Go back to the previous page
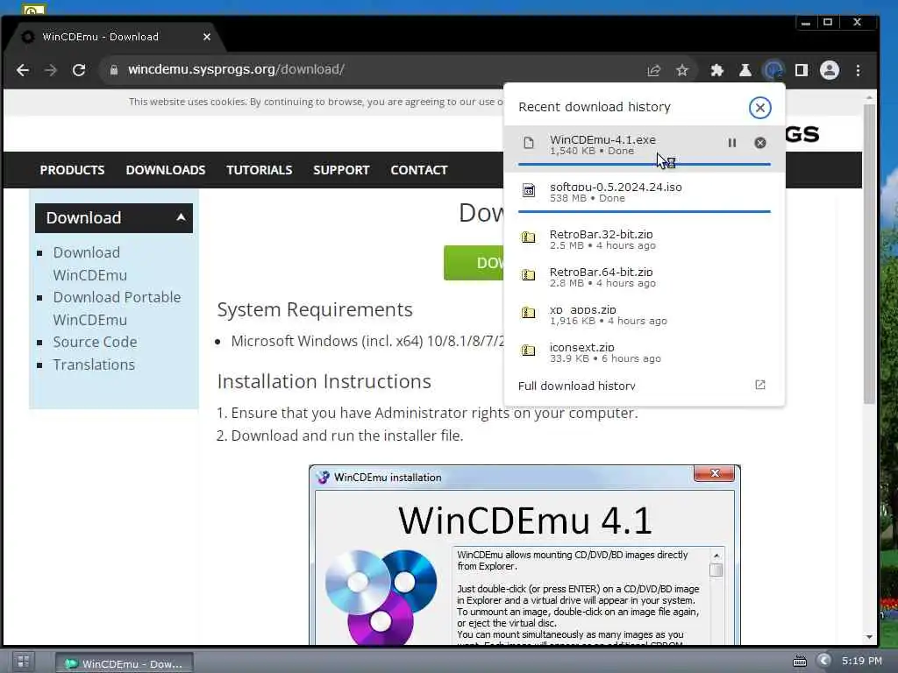 [x=23, y=70]
